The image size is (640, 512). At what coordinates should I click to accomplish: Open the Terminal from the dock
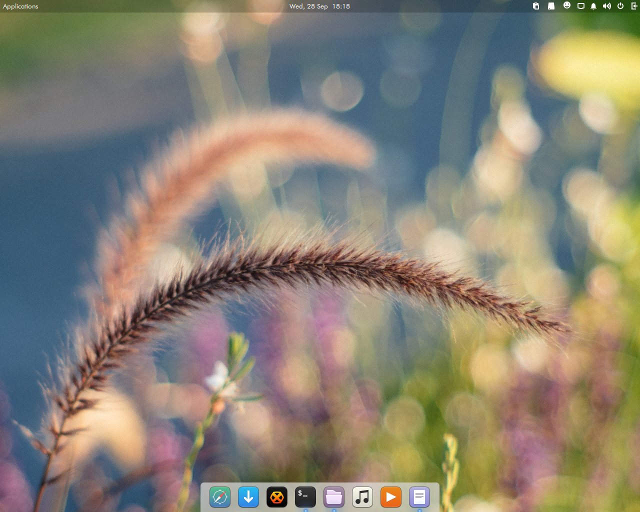click(x=305, y=497)
